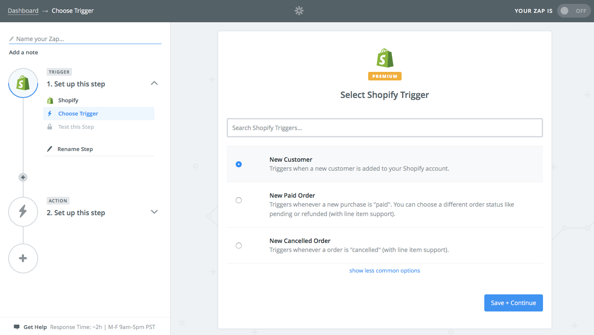Add a new step with the large plus circle
Screen dimensions: 594x335
(x=23, y=258)
